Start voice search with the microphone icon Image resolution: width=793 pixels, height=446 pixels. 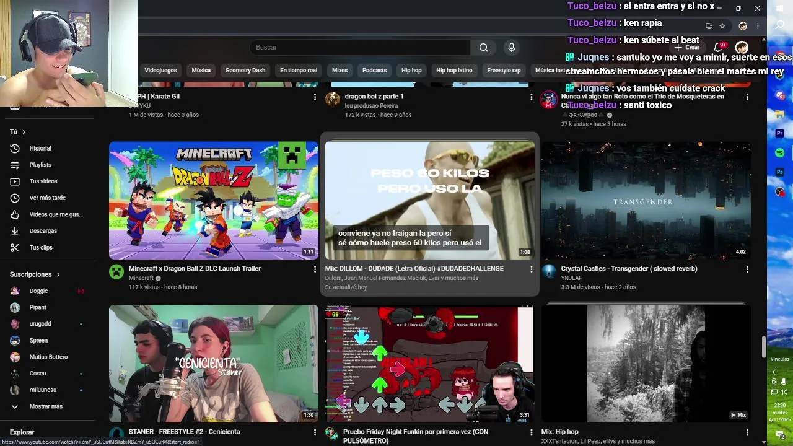click(511, 47)
